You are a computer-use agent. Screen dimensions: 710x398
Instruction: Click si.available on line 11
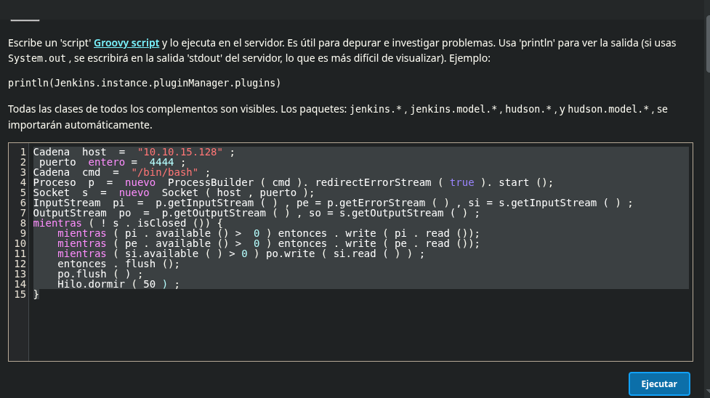click(161, 253)
